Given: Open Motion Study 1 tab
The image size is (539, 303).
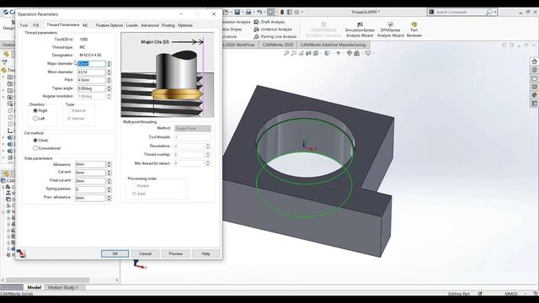Looking at the screenshot, I should [x=63, y=287].
